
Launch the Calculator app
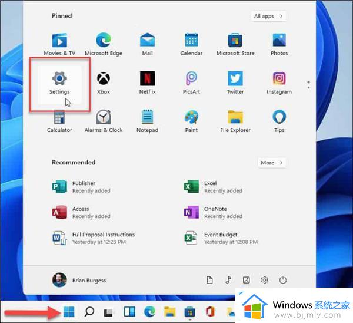[x=59, y=120]
